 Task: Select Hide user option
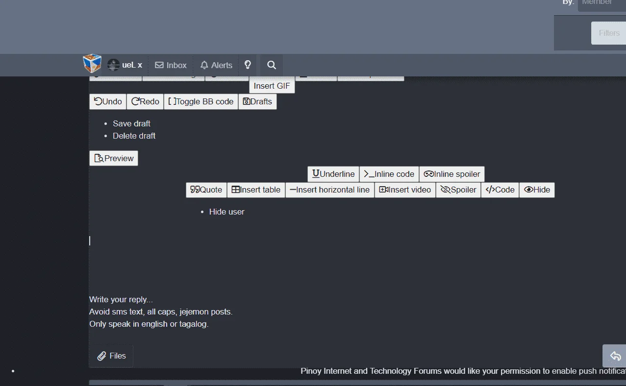point(226,212)
